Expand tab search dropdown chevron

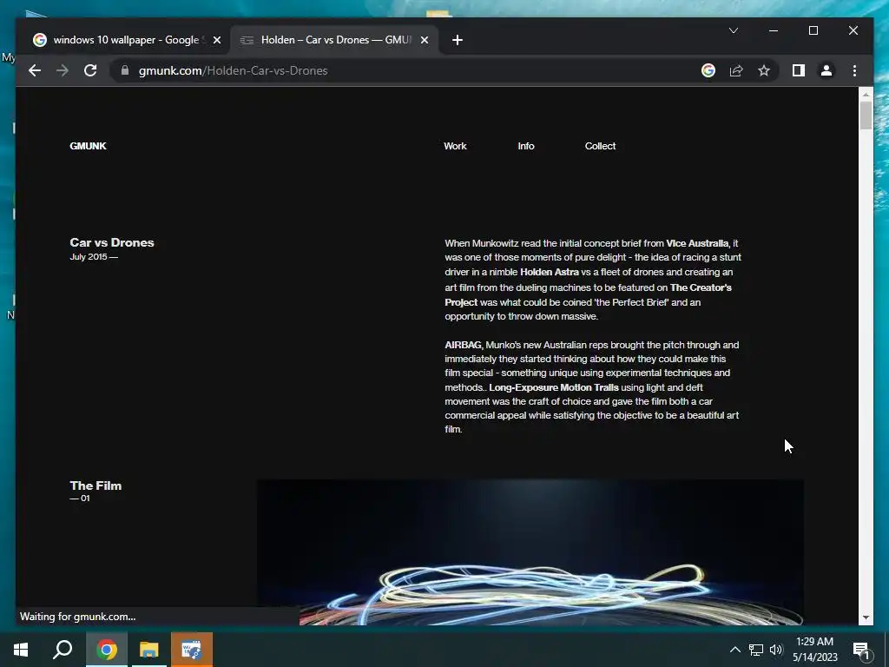(733, 30)
